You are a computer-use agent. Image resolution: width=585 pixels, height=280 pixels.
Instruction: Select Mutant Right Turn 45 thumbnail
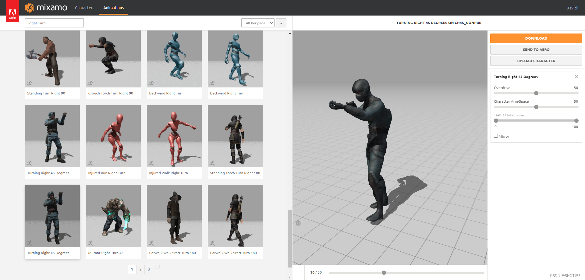(x=113, y=216)
